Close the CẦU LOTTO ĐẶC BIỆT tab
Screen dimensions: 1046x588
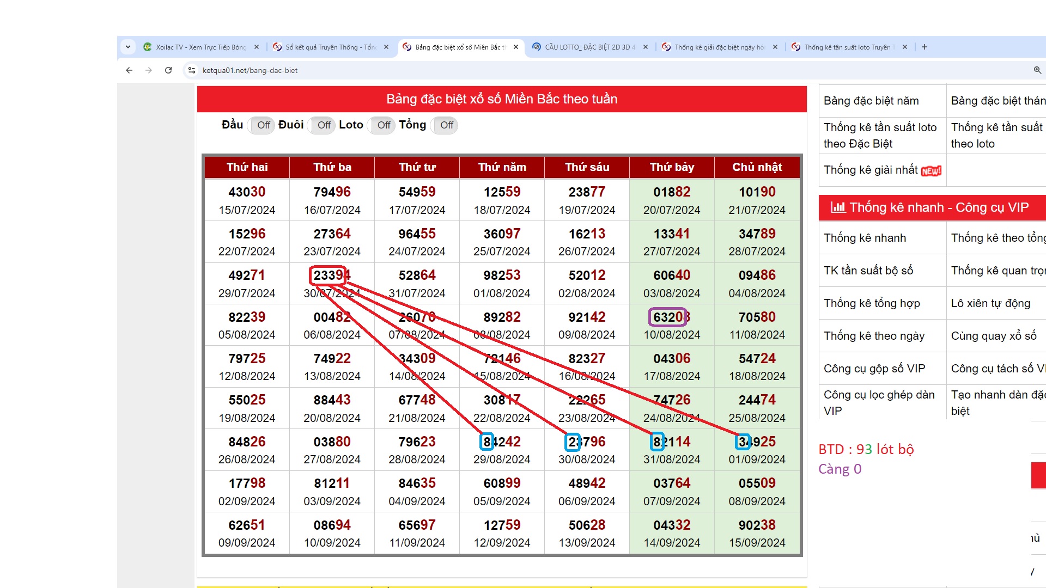646,47
